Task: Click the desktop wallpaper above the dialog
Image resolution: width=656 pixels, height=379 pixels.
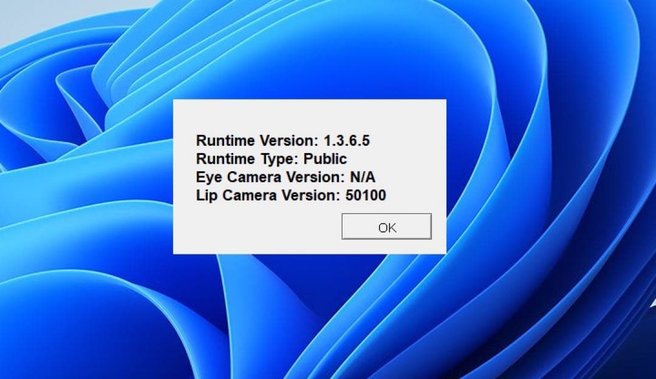Action: pyautogui.click(x=310, y=49)
